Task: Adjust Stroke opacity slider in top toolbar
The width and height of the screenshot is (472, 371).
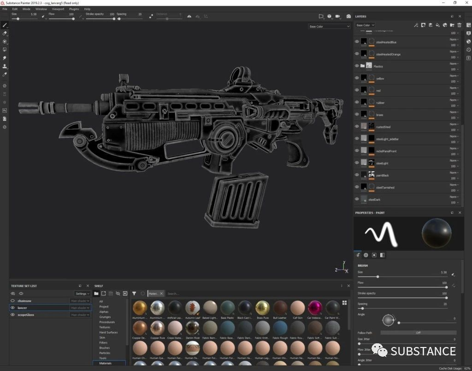Action: click(100, 18)
